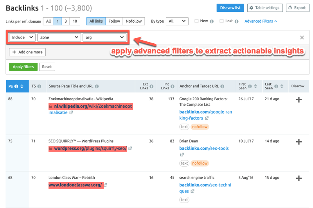Open the Include filter dropdown
Screen dimensions: 313x208
22,37
